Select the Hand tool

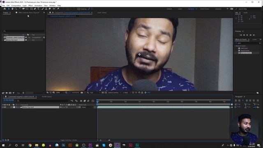coord(12,9)
